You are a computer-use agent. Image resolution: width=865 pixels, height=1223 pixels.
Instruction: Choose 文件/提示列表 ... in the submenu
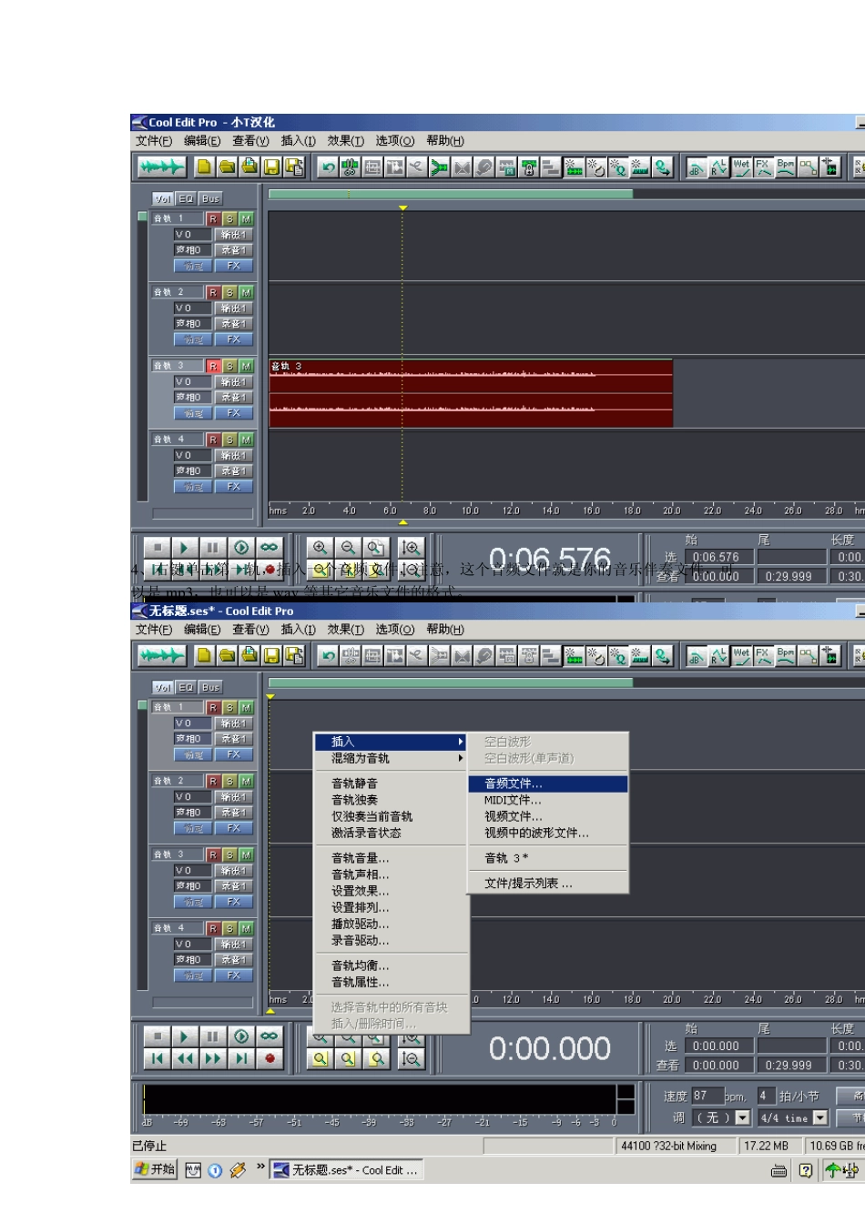[x=548, y=883]
